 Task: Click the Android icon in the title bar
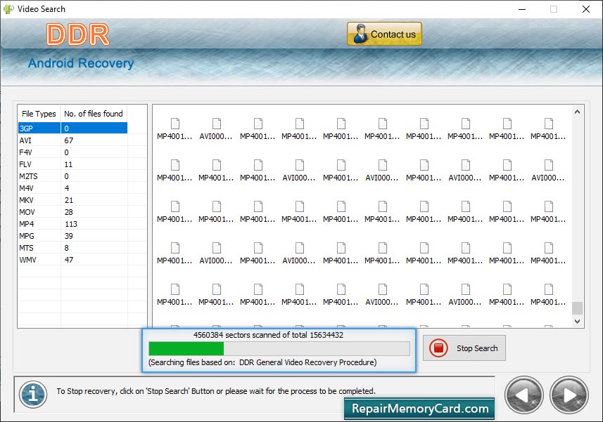(8, 9)
